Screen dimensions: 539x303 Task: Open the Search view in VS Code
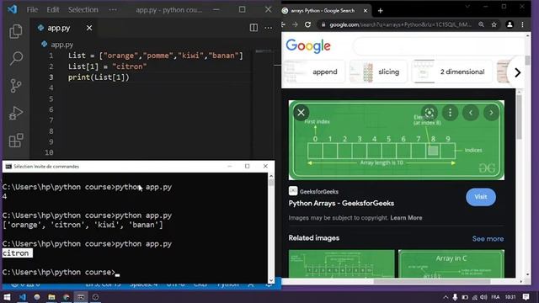[x=16, y=58]
